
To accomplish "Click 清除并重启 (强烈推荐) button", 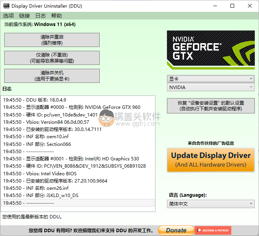I will pyautogui.click(x=52, y=40).
